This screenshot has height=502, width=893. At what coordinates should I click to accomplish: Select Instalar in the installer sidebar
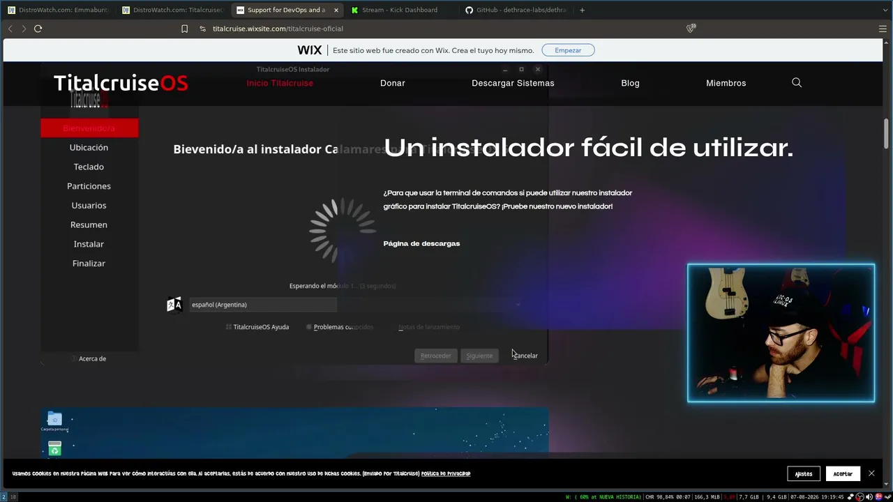pos(89,244)
